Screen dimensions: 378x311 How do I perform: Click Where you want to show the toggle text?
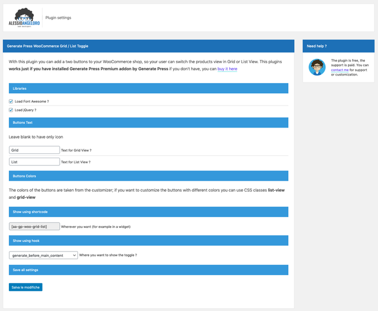tap(108, 255)
